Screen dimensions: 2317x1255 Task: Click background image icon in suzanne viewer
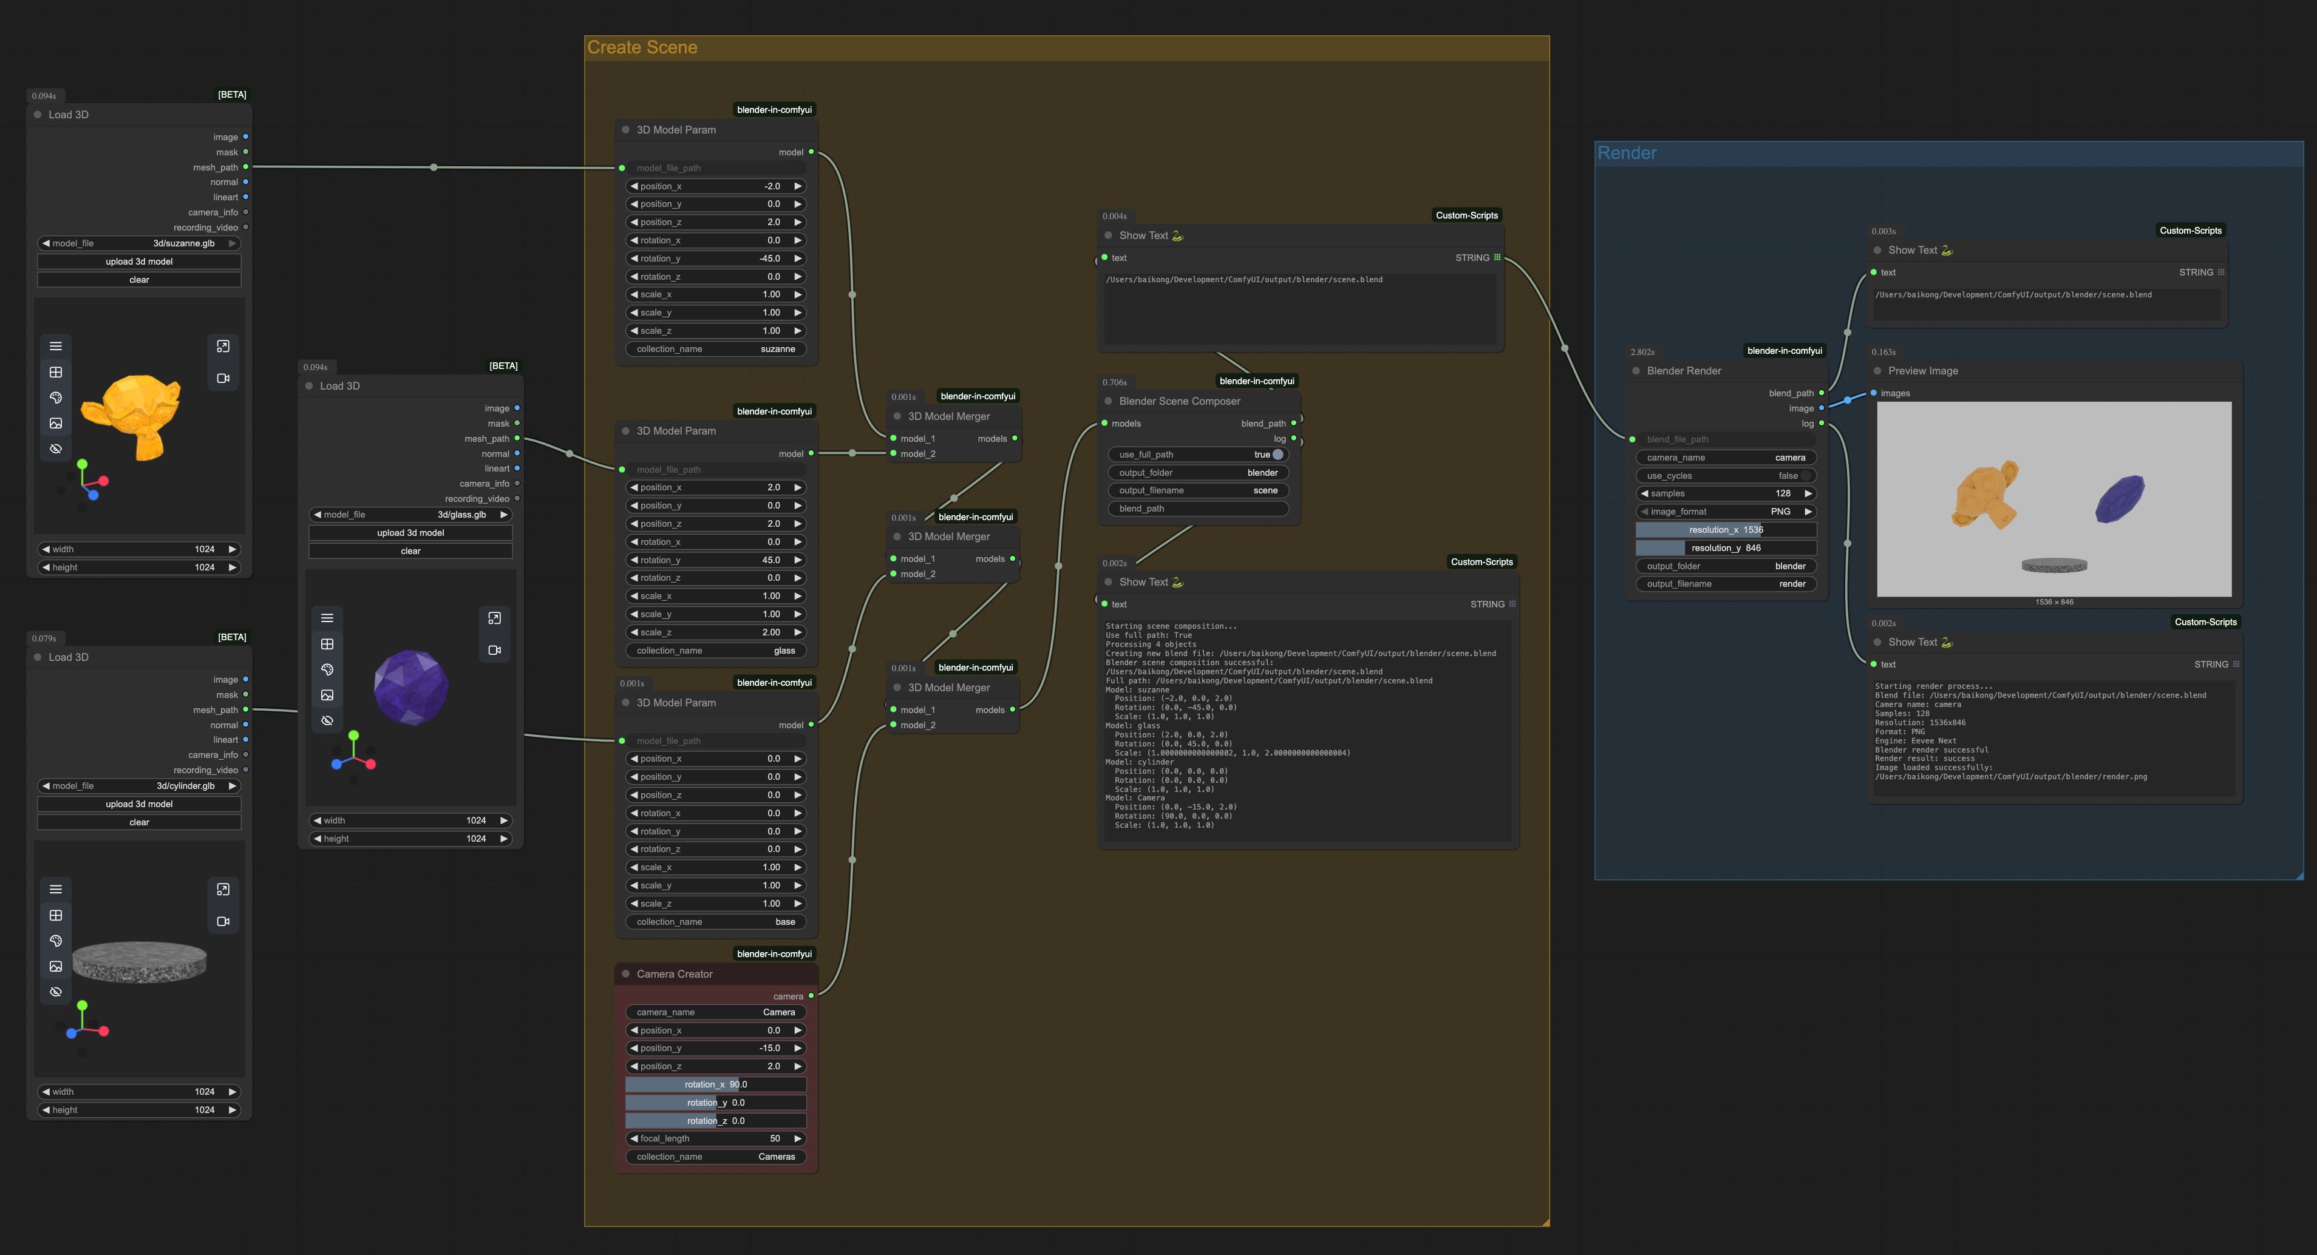point(56,424)
